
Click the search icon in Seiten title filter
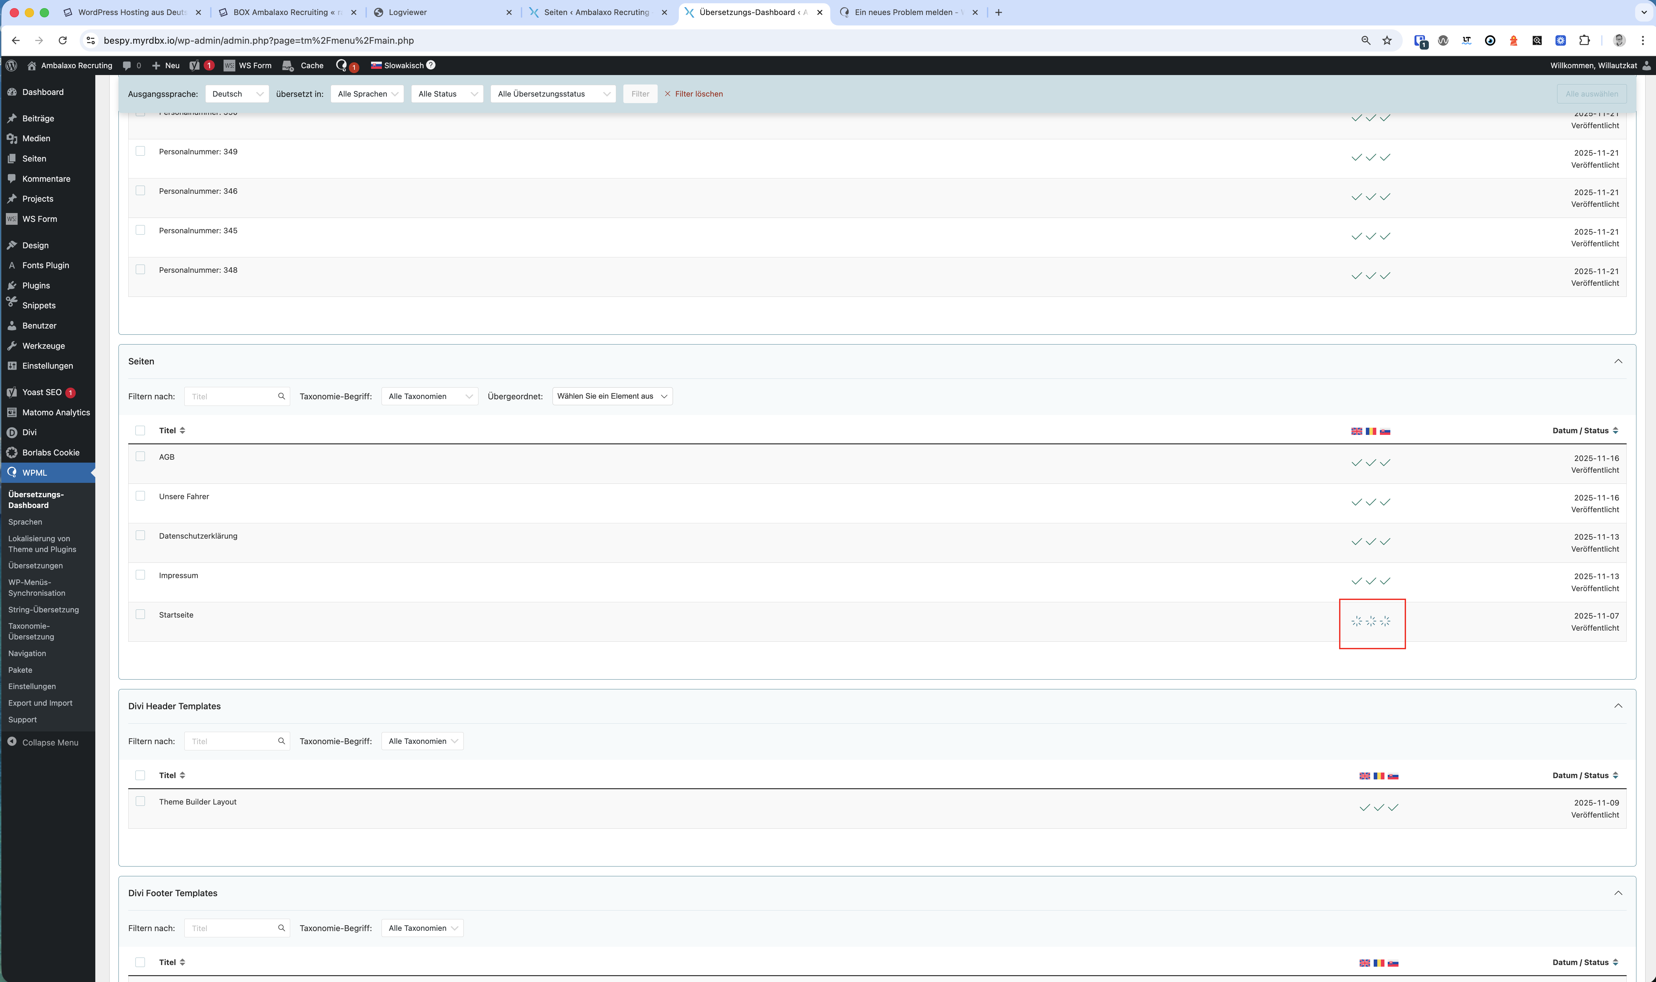click(x=281, y=396)
